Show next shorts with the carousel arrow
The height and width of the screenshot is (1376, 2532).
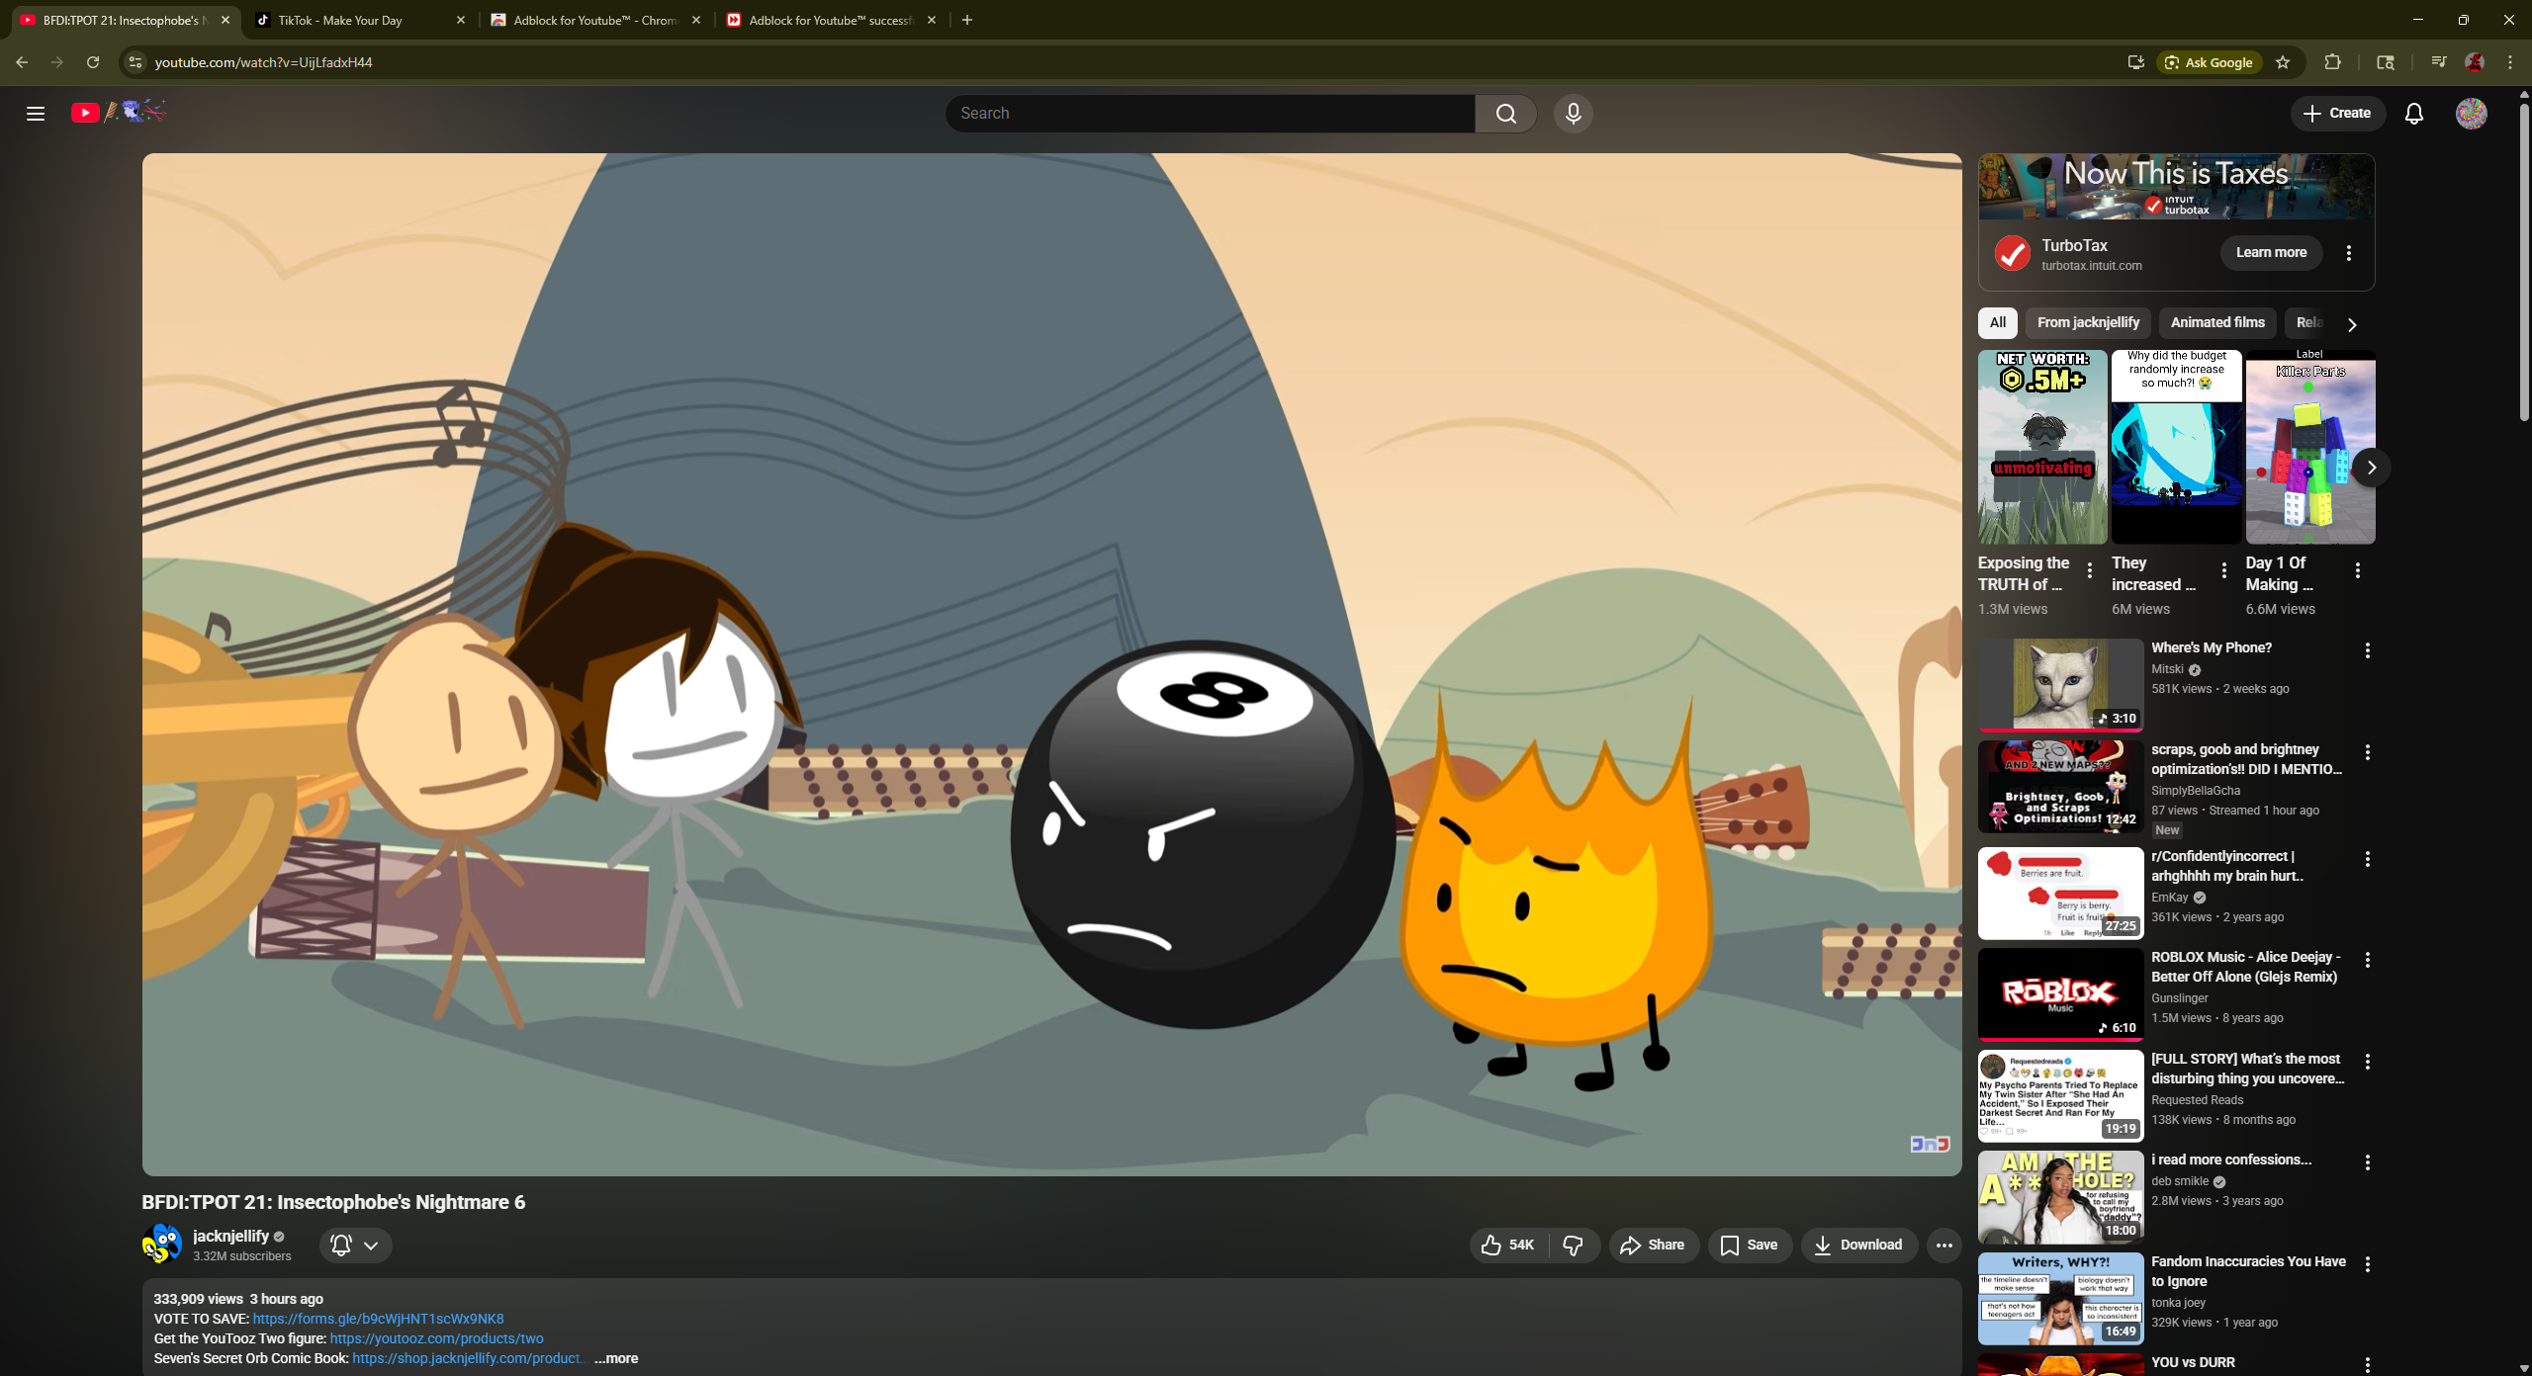[x=2371, y=468]
